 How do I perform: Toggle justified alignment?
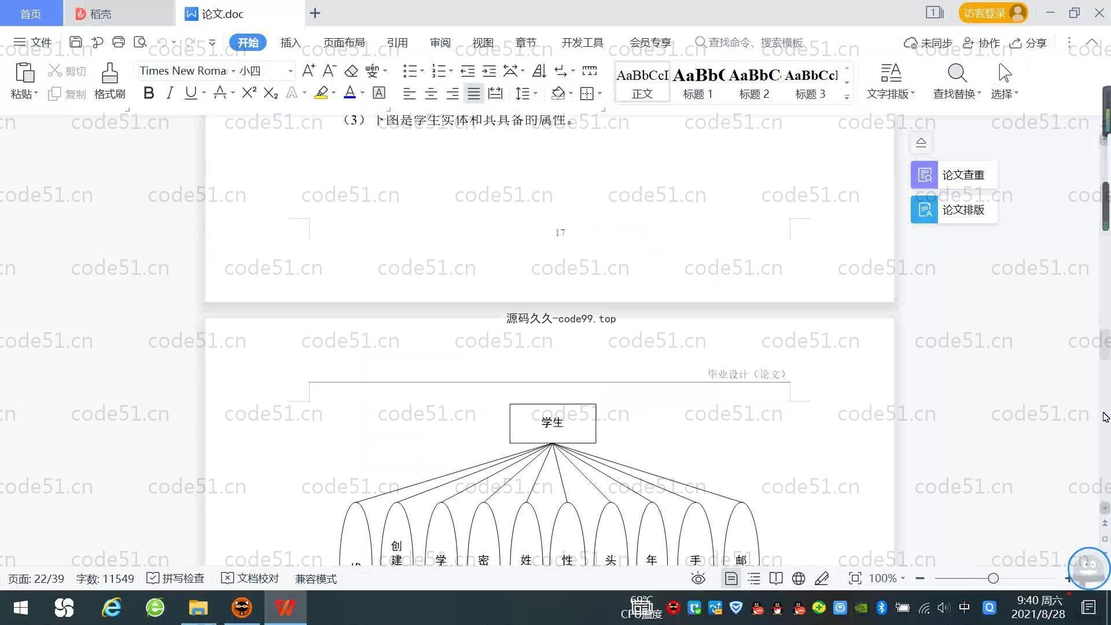coord(474,93)
